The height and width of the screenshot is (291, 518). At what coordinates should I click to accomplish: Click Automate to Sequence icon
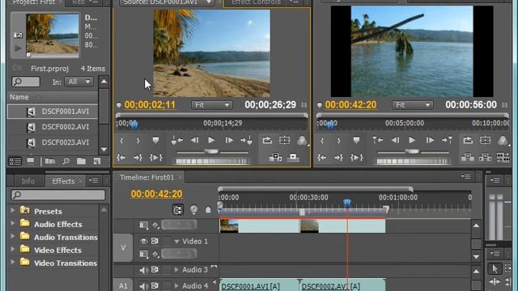click(x=50, y=161)
